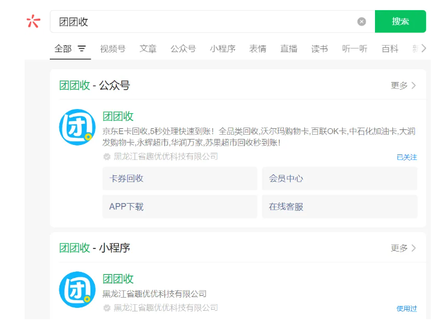Click the company name under the official account description

coord(166,156)
